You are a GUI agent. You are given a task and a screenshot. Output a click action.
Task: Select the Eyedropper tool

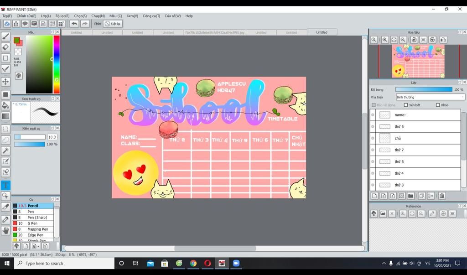5,219
